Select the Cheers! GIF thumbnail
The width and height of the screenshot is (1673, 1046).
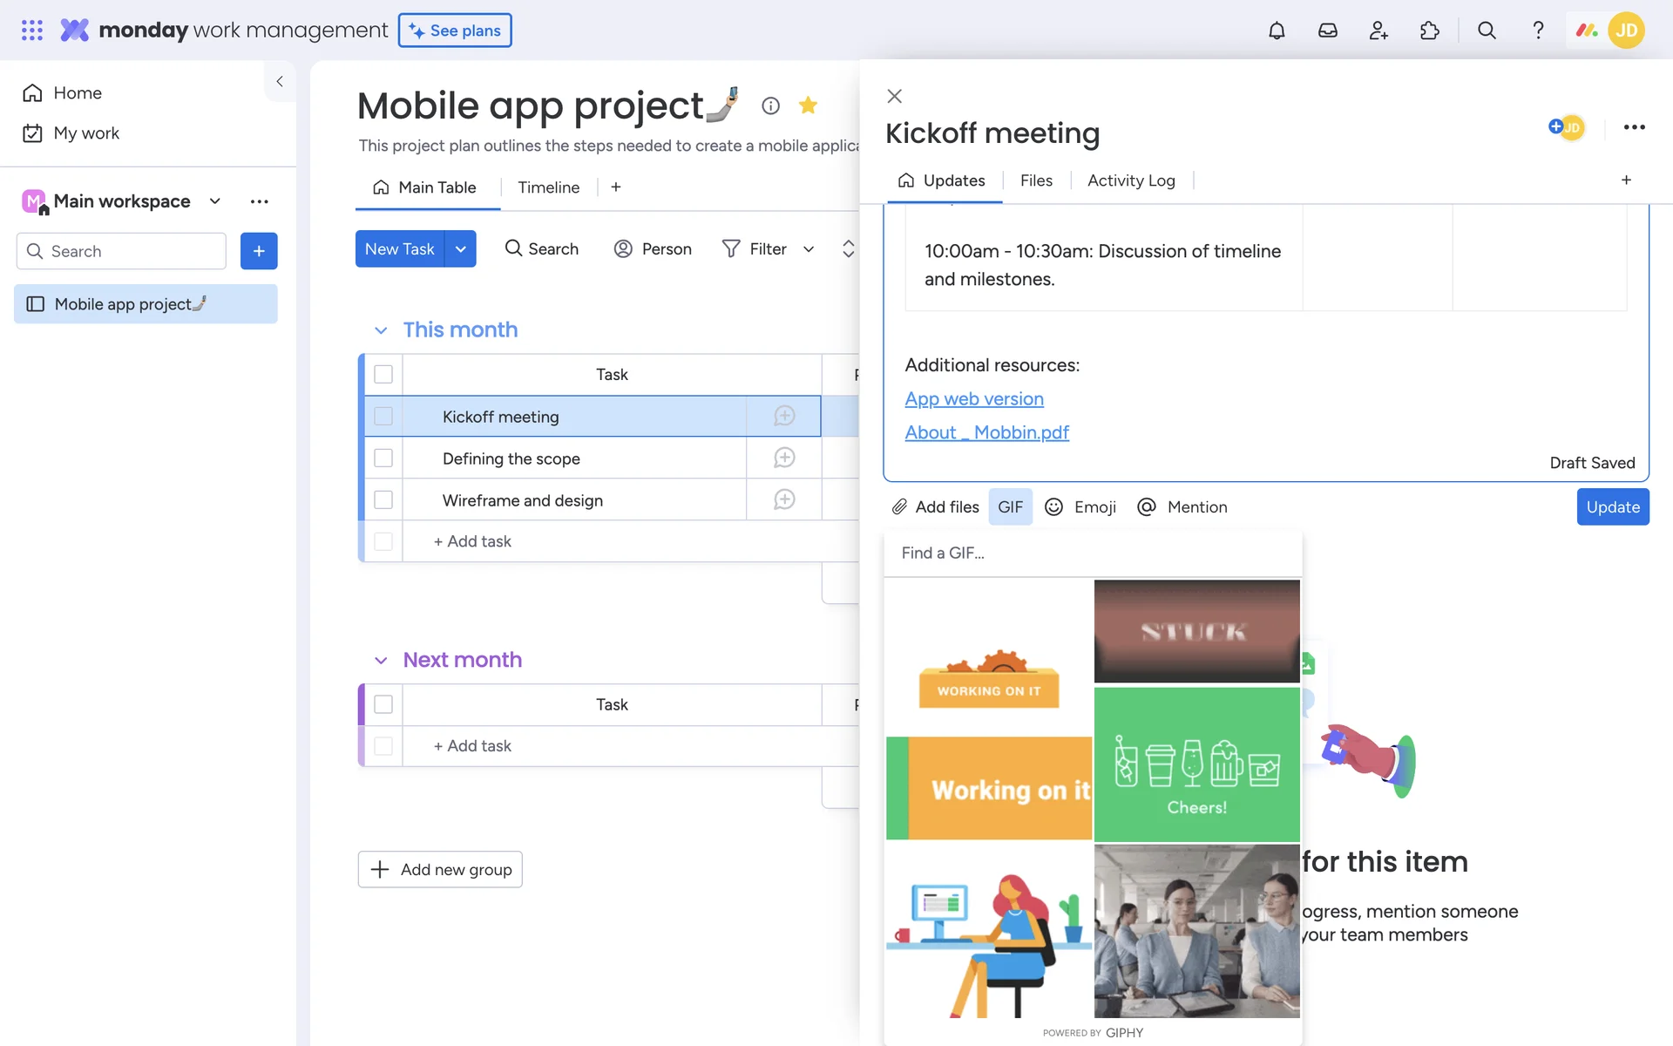point(1196,764)
